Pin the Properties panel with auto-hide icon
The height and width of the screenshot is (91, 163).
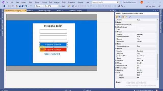pos(155,11)
